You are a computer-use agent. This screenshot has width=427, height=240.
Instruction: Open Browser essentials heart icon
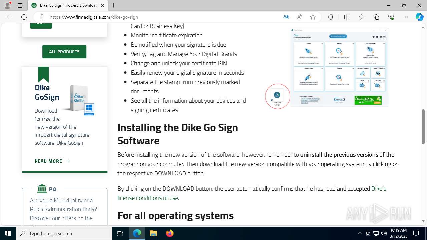point(391,17)
